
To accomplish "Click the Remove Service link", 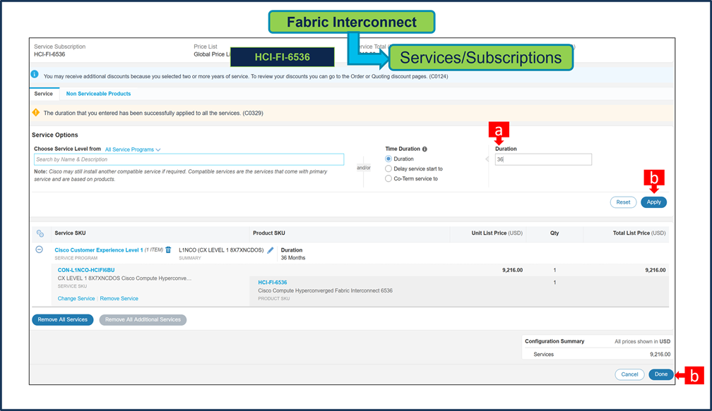I will 119,299.
